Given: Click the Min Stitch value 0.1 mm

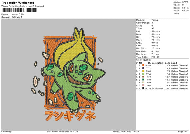Looking at the screenshot, I should tap(155, 51).
